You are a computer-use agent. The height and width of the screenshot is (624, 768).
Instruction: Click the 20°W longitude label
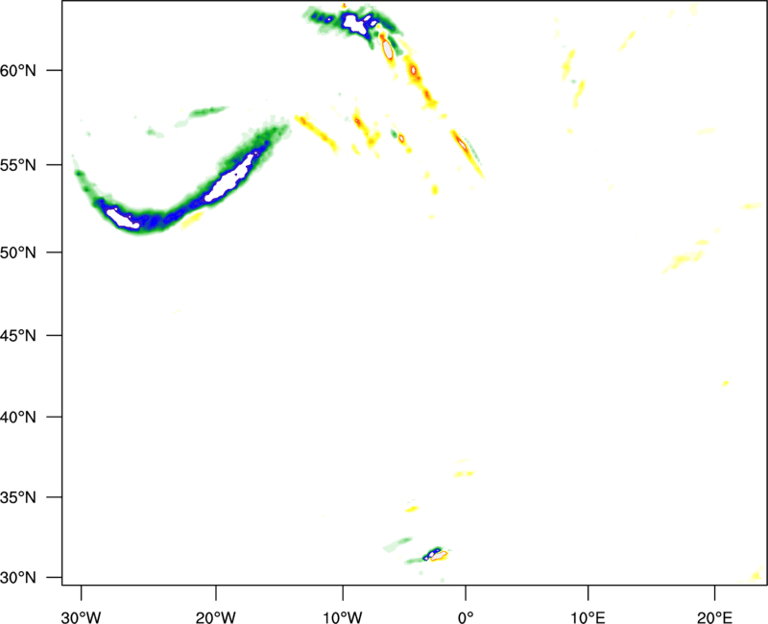(215, 617)
